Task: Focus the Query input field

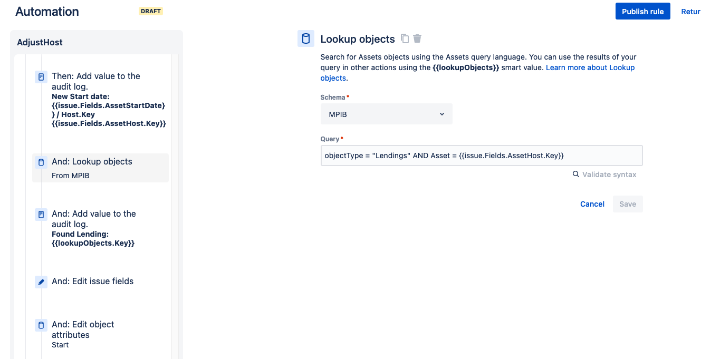Action: pos(482,156)
